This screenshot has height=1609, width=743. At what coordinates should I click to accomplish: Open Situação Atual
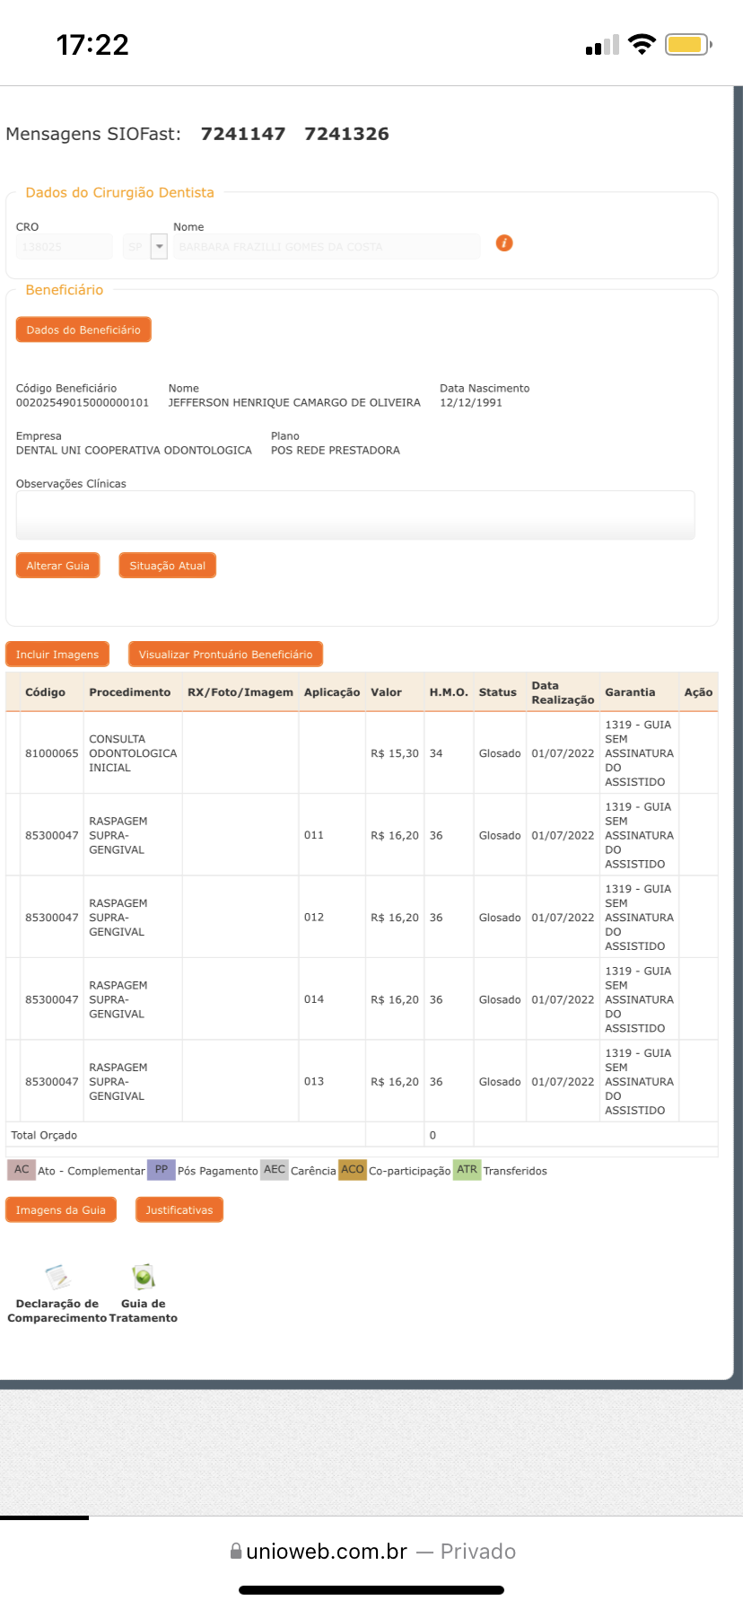tap(168, 566)
